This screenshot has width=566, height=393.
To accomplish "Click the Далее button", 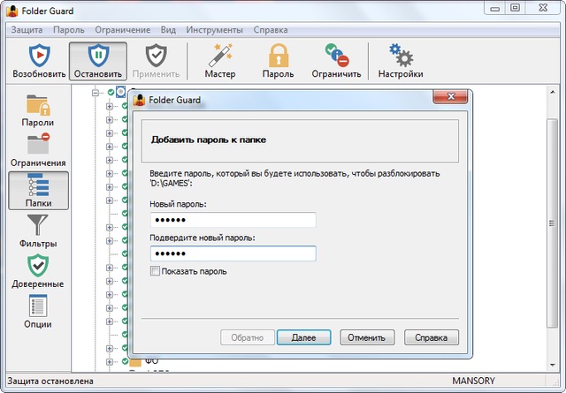I will click(x=303, y=337).
